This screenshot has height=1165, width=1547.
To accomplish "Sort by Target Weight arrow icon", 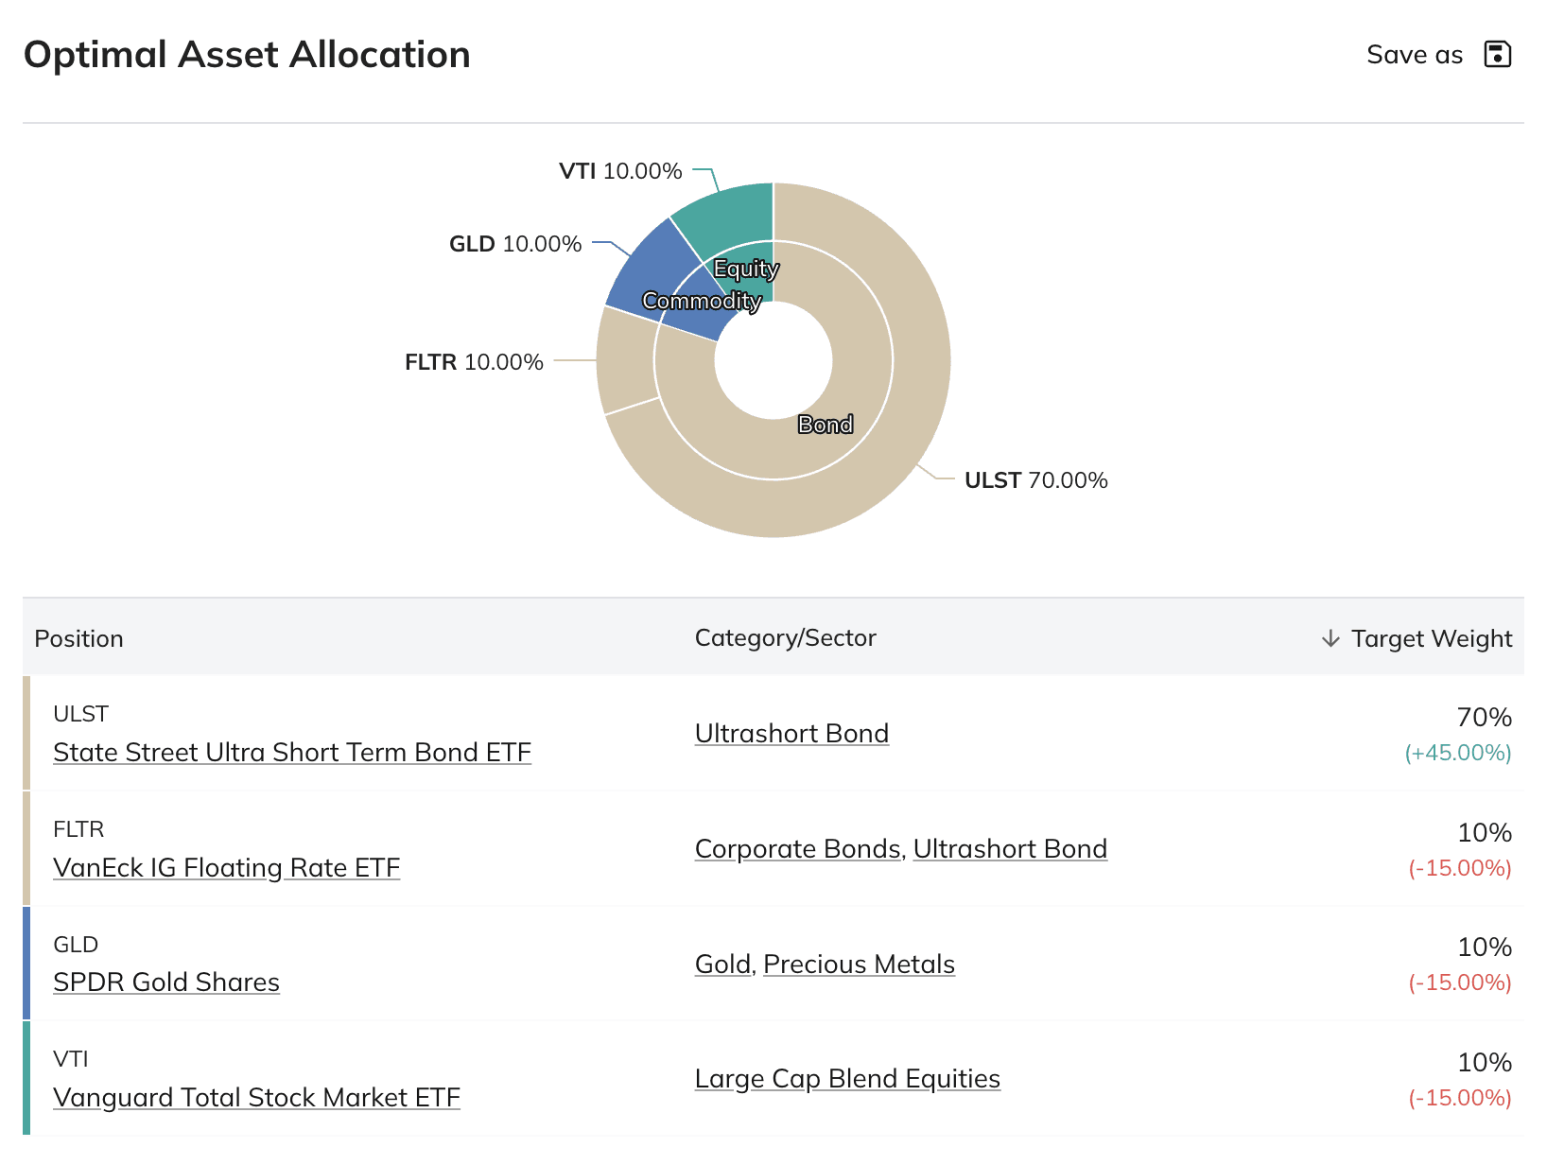I will (1330, 638).
